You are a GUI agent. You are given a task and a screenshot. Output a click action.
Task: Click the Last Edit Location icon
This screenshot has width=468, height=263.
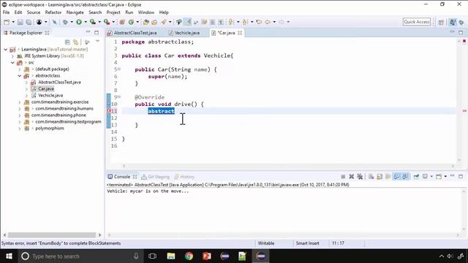point(259,22)
